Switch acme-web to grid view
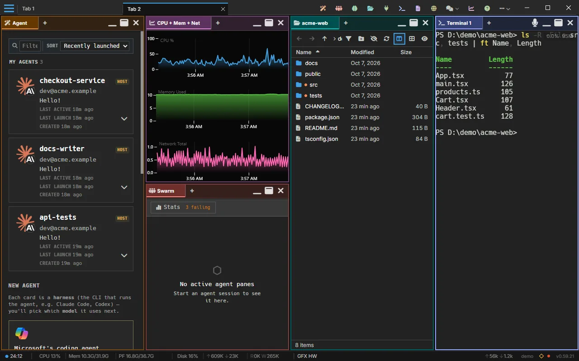Screen dimensions: 579x361 (412, 39)
